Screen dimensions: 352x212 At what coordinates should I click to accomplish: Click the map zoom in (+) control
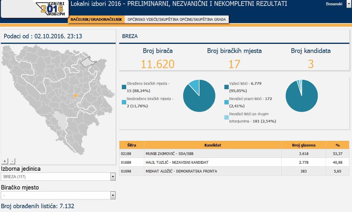tap(5, 161)
